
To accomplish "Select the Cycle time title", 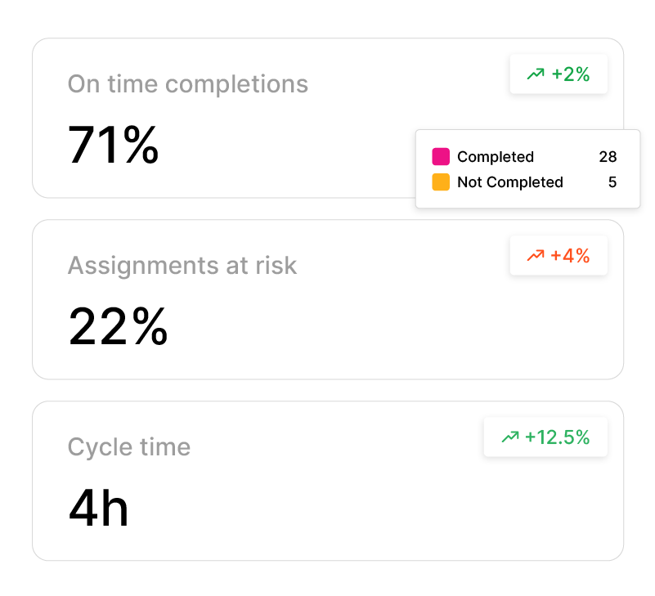I will [129, 446].
